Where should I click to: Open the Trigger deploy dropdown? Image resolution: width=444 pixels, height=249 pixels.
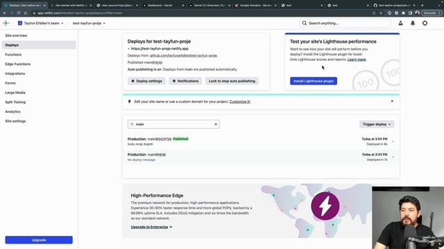(x=377, y=124)
